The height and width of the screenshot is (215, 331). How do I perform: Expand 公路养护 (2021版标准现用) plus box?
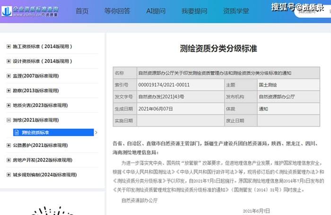(x=9, y=145)
